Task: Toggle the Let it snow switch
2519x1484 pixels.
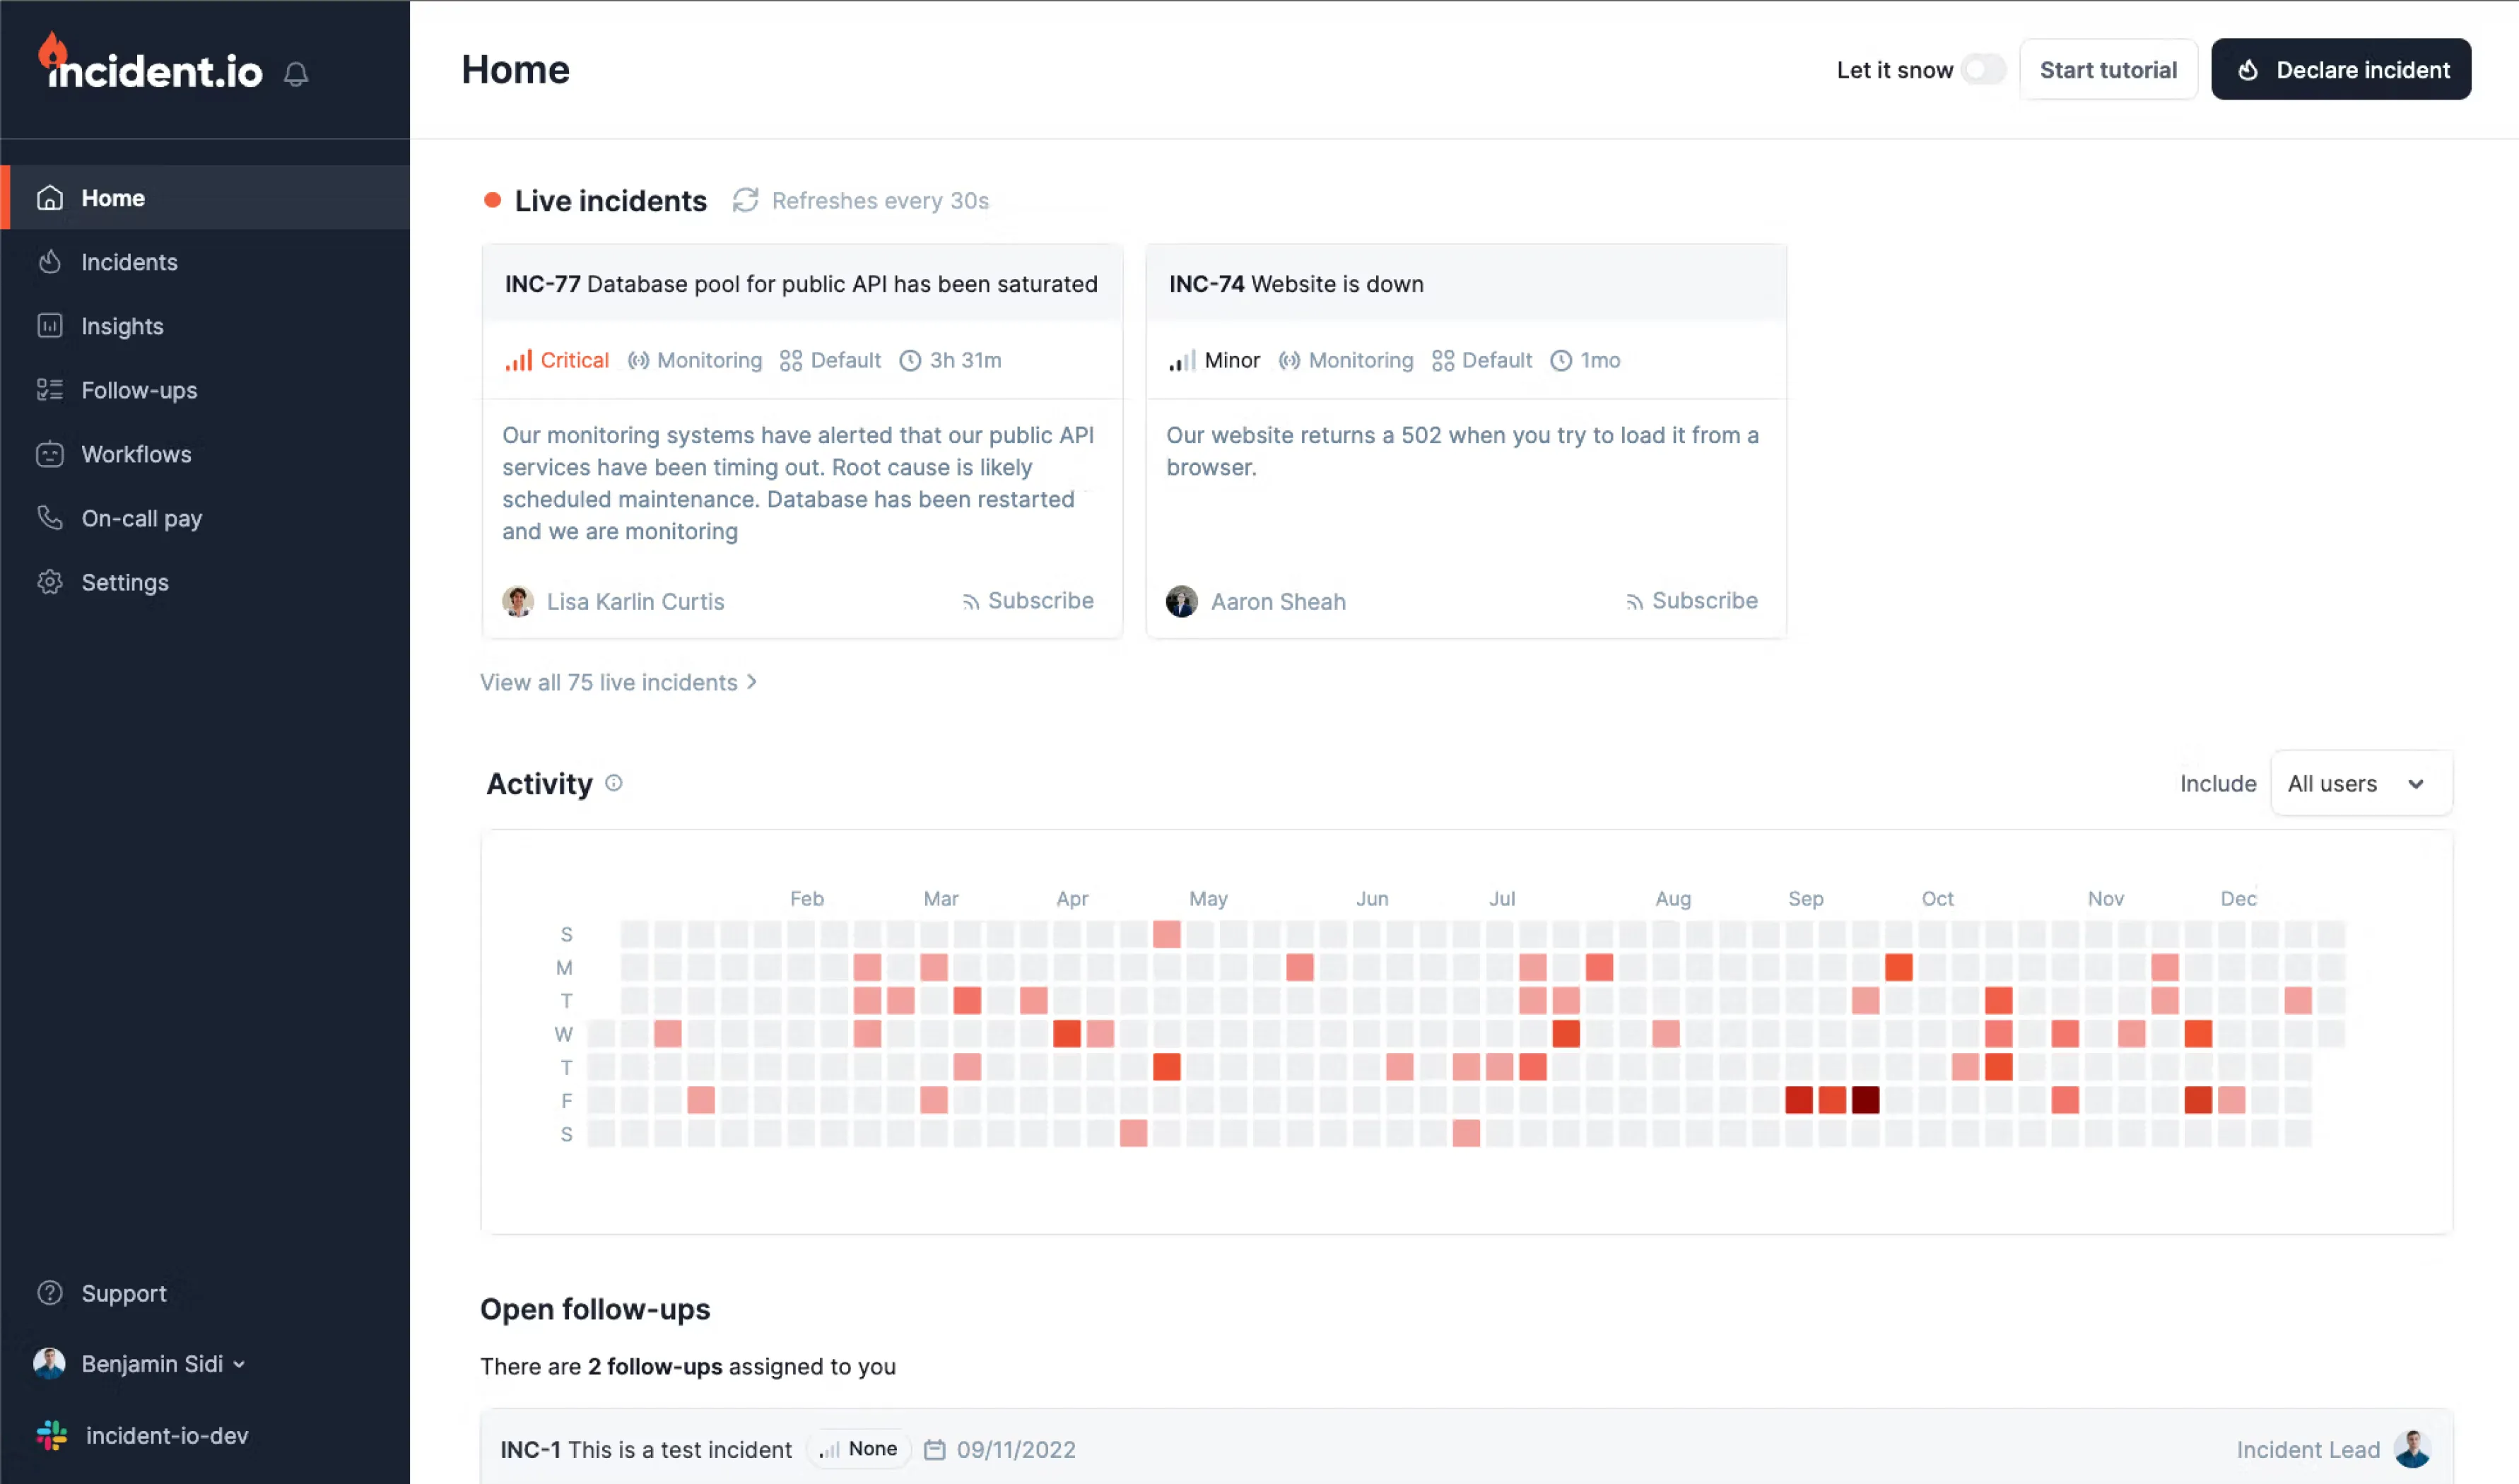Action: [1983, 69]
